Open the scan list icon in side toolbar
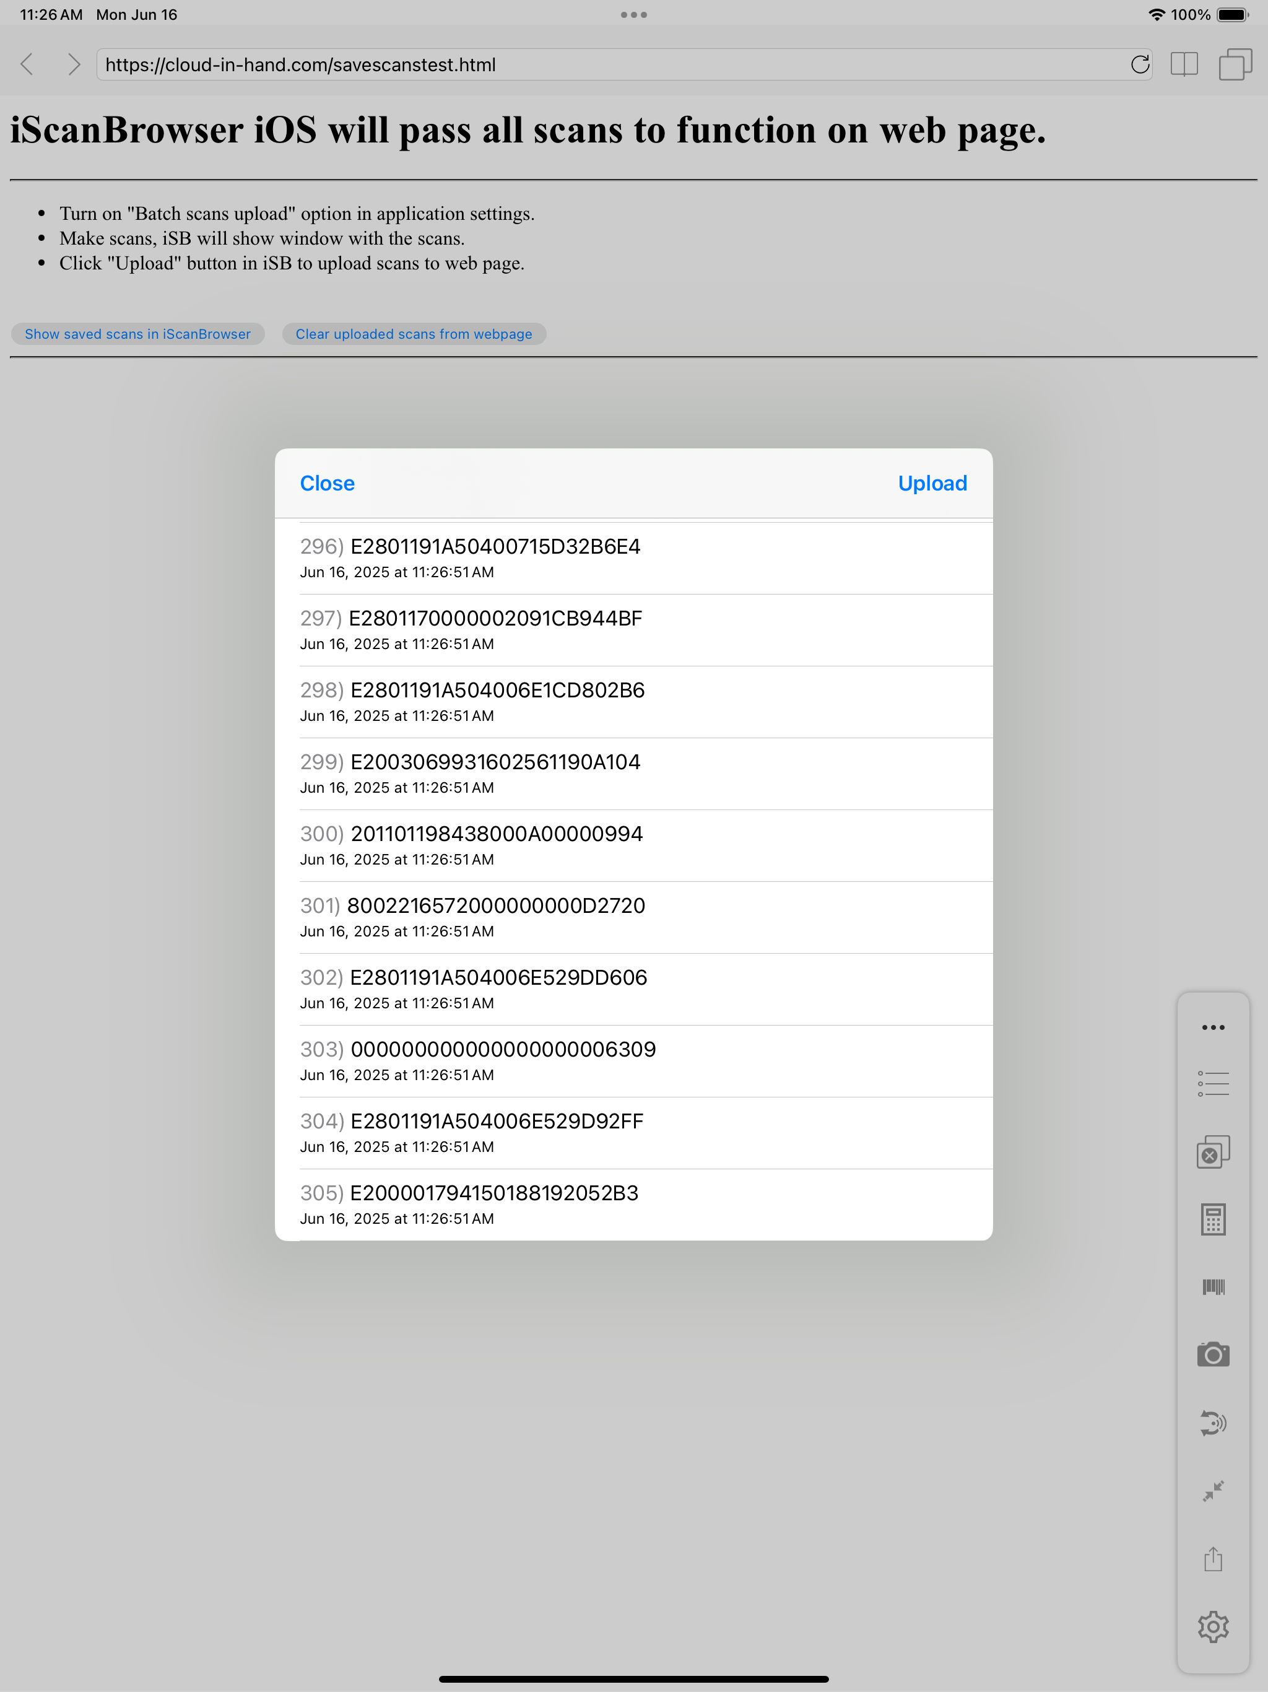 point(1213,1083)
